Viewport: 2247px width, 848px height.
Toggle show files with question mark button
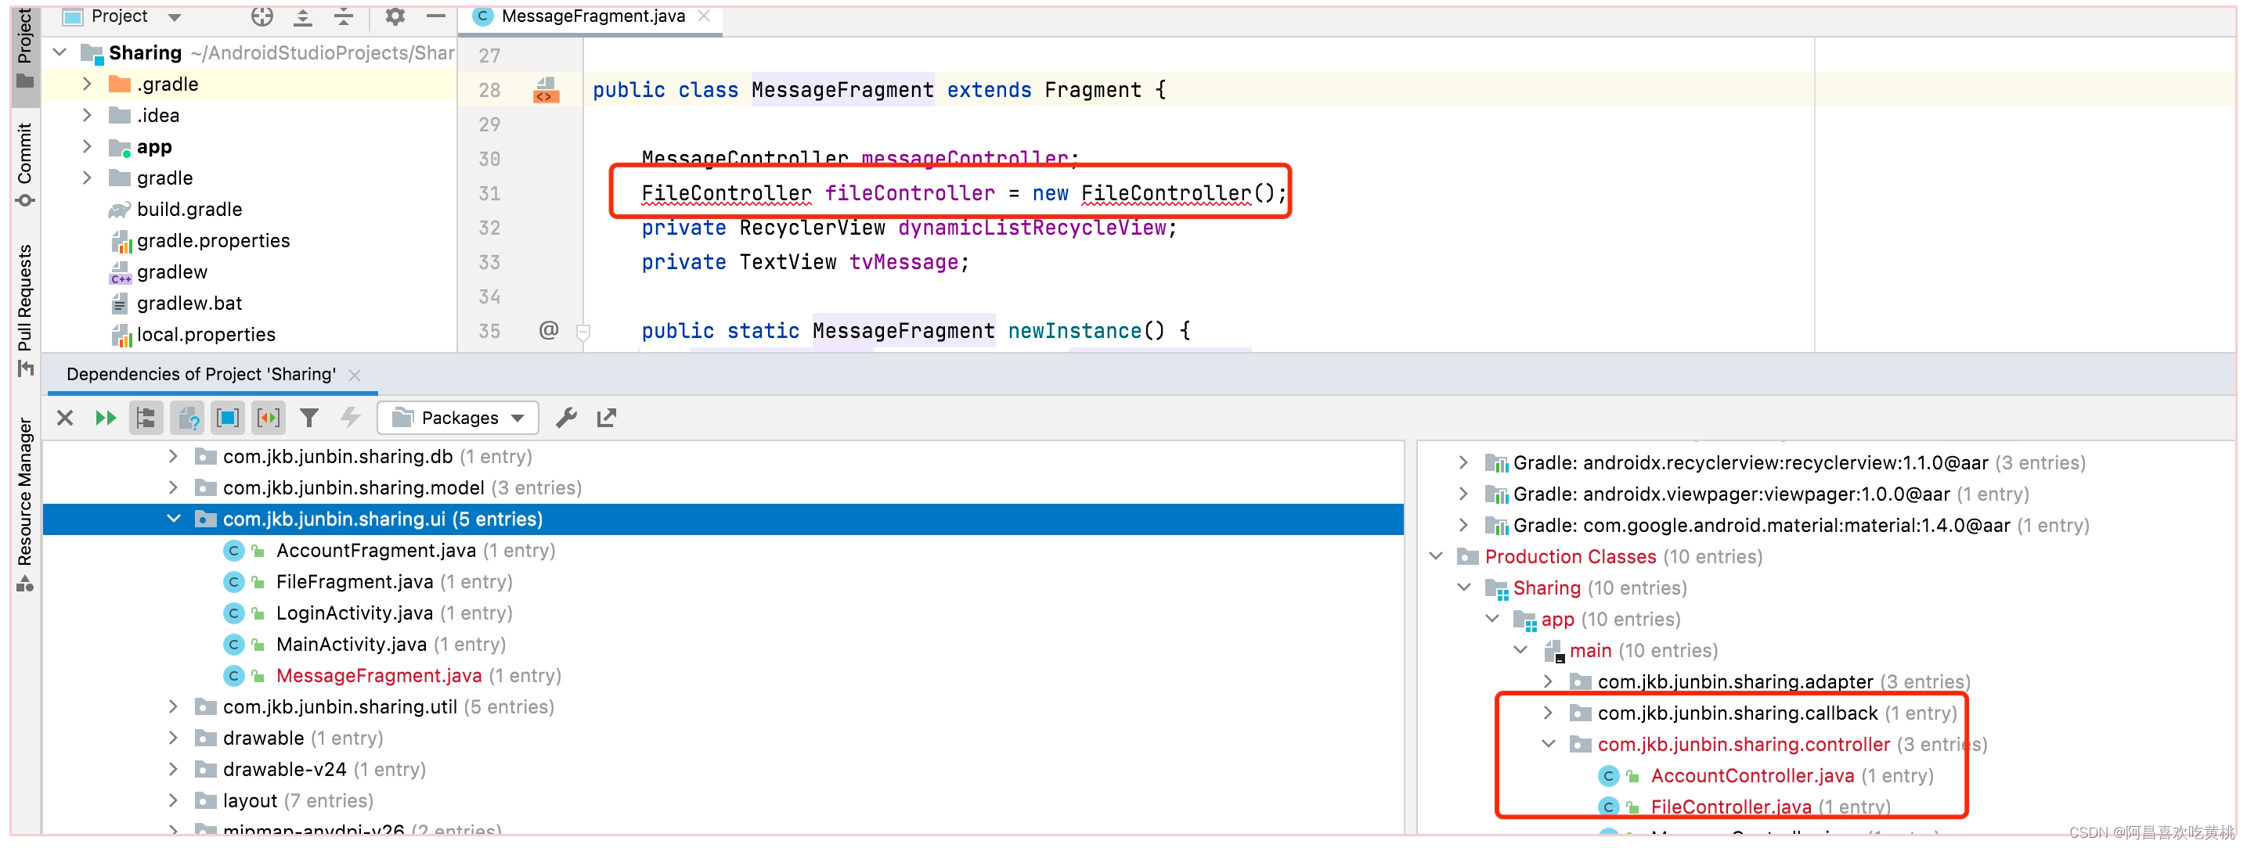pos(186,418)
